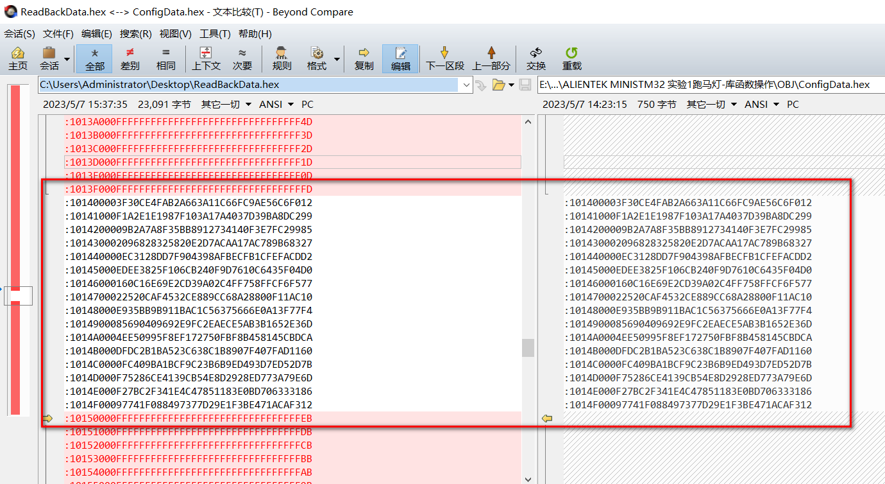Click 重载 to reload files
This screenshot has height=484, width=885.
(x=571, y=58)
